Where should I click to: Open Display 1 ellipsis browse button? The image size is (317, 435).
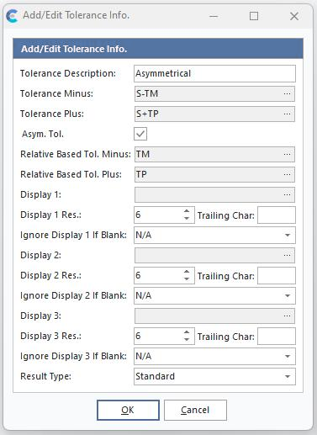tap(287, 194)
